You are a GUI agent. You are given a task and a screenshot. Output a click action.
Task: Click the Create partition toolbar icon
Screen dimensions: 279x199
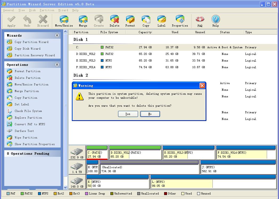(x=99, y=21)
